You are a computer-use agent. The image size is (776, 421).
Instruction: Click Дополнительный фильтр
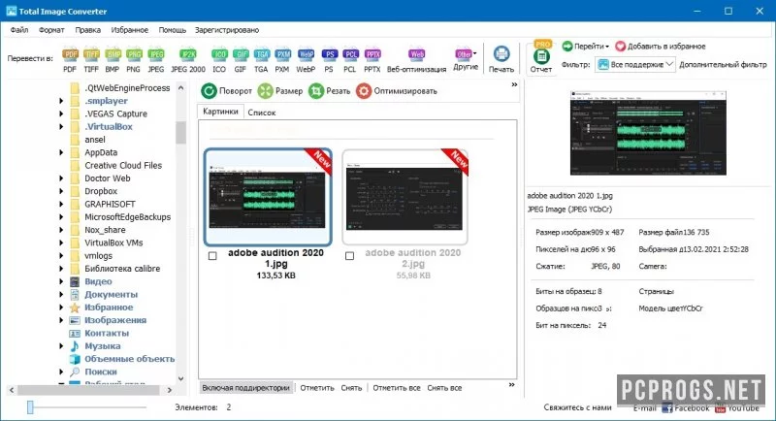click(x=723, y=64)
